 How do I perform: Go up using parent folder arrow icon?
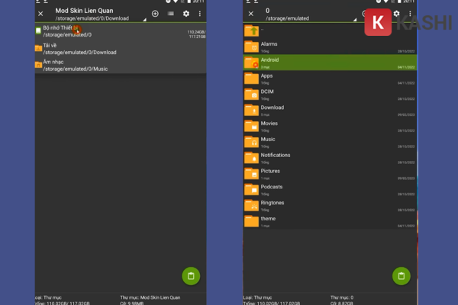coord(252,30)
